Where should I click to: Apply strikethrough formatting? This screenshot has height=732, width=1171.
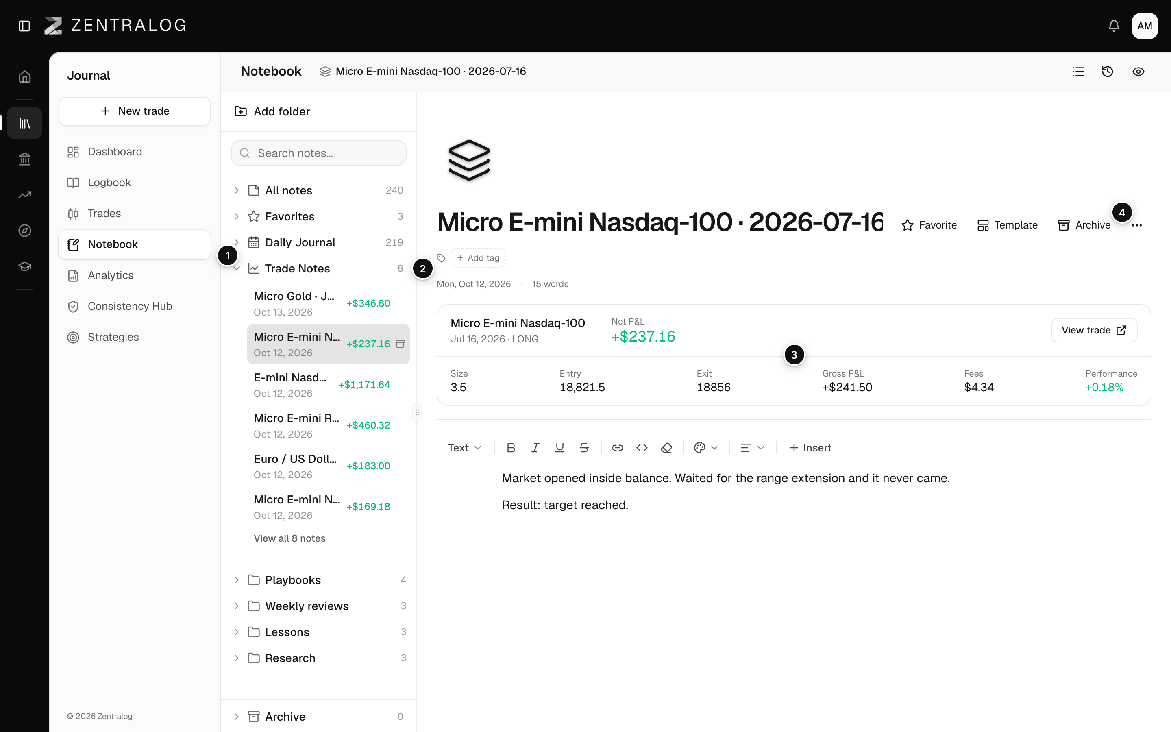(584, 448)
